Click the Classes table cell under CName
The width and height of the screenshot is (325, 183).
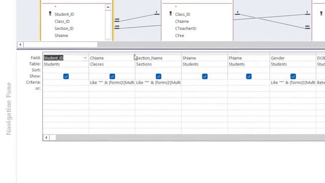click(x=112, y=64)
